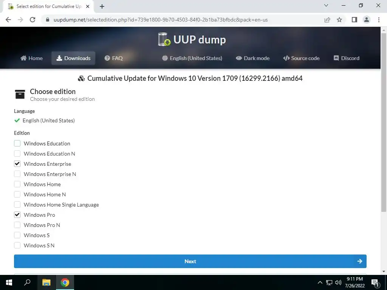The height and width of the screenshot is (290, 387).
Task: Check the Windows Education N checkbox
Action: pos(17,154)
